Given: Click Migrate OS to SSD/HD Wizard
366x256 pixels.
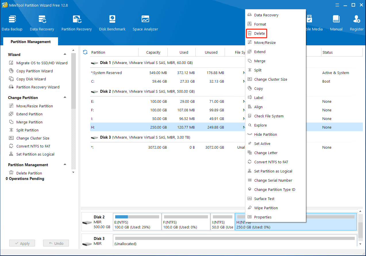Looking at the screenshot, I should [x=42, y=63].
